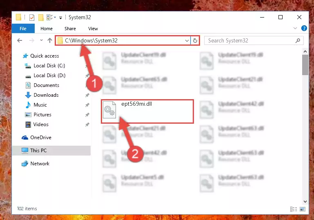
Task: Select the ept569mi.dll file name
Action: [x=136, y=104]
